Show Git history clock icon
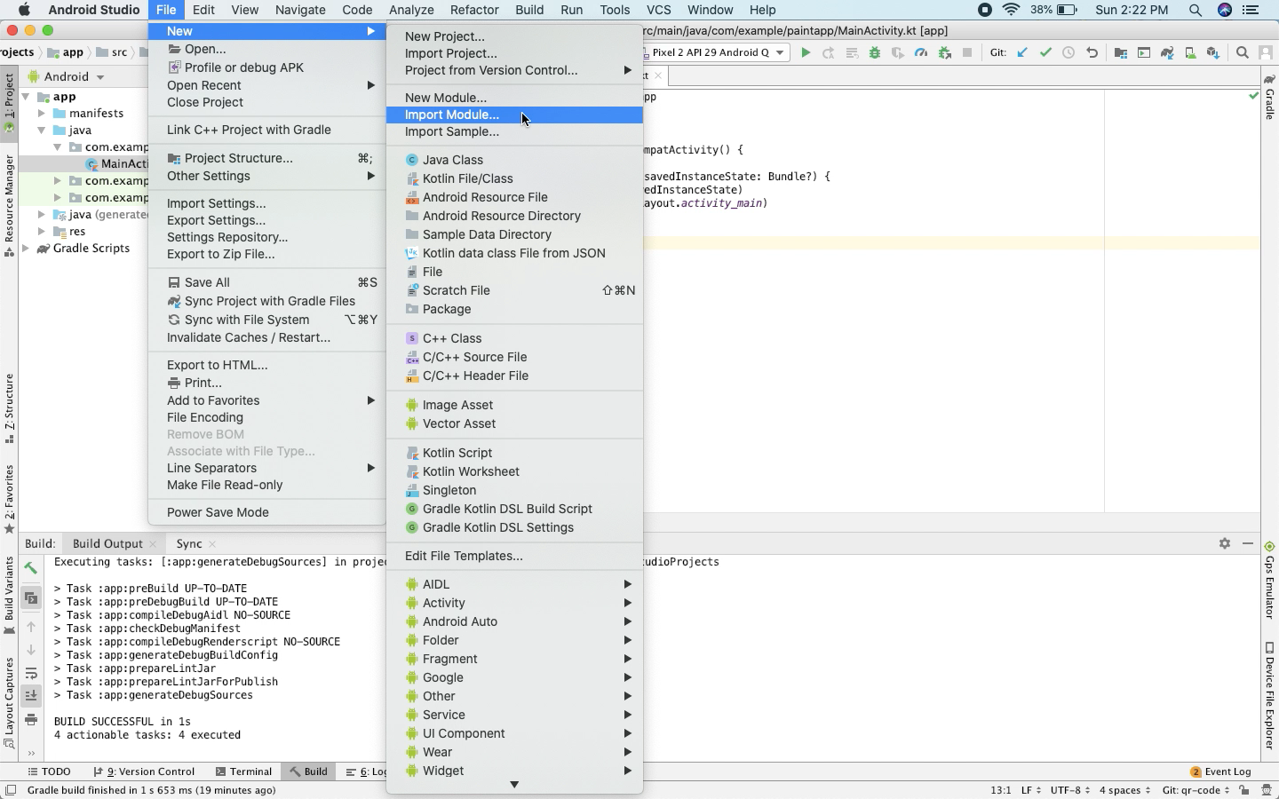1279x799 pixels. 1069,53
